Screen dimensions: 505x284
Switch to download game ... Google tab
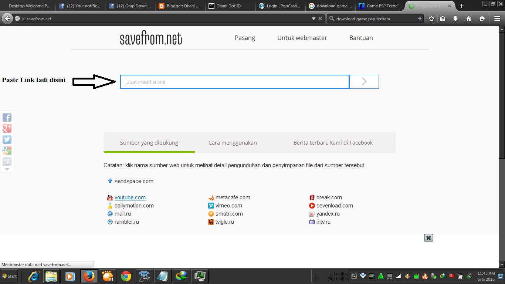331,6
